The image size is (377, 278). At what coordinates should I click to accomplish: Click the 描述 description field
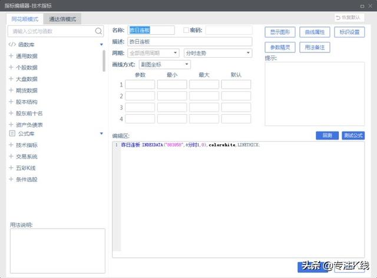(190, 42)
